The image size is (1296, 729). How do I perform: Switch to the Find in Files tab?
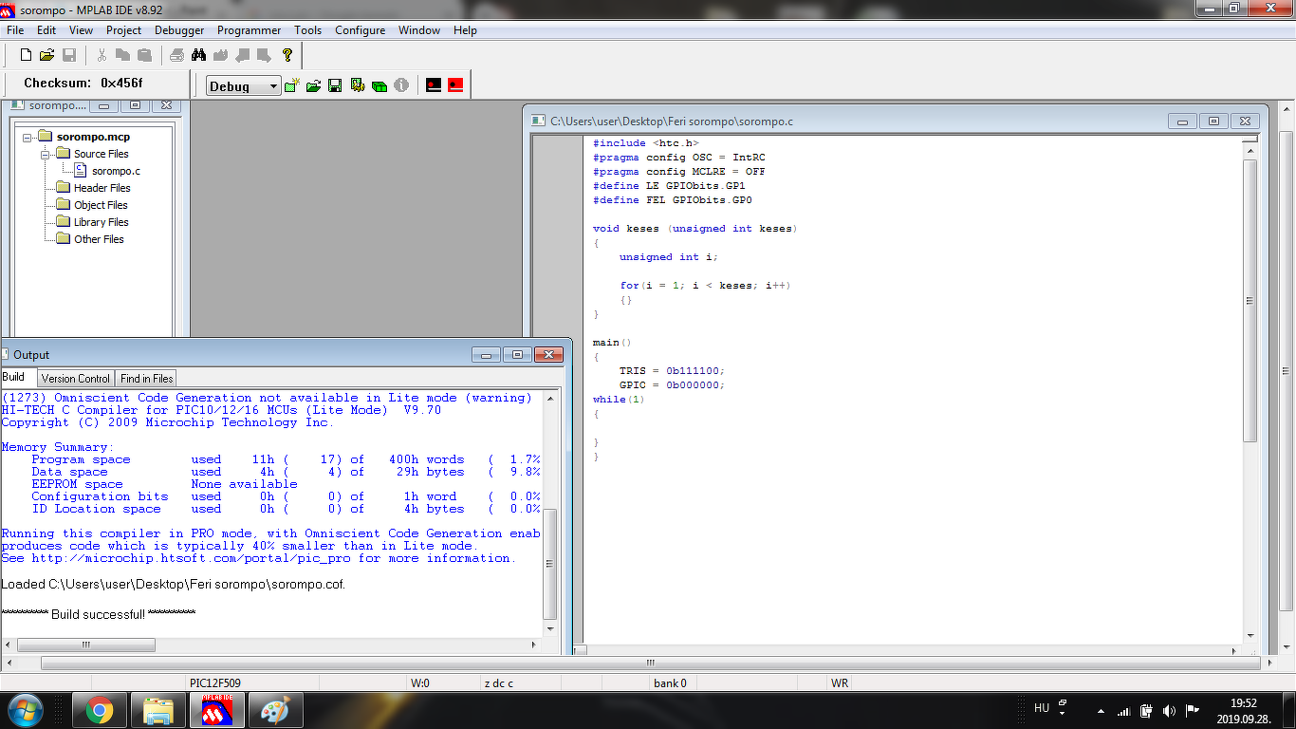click(146, 378)
